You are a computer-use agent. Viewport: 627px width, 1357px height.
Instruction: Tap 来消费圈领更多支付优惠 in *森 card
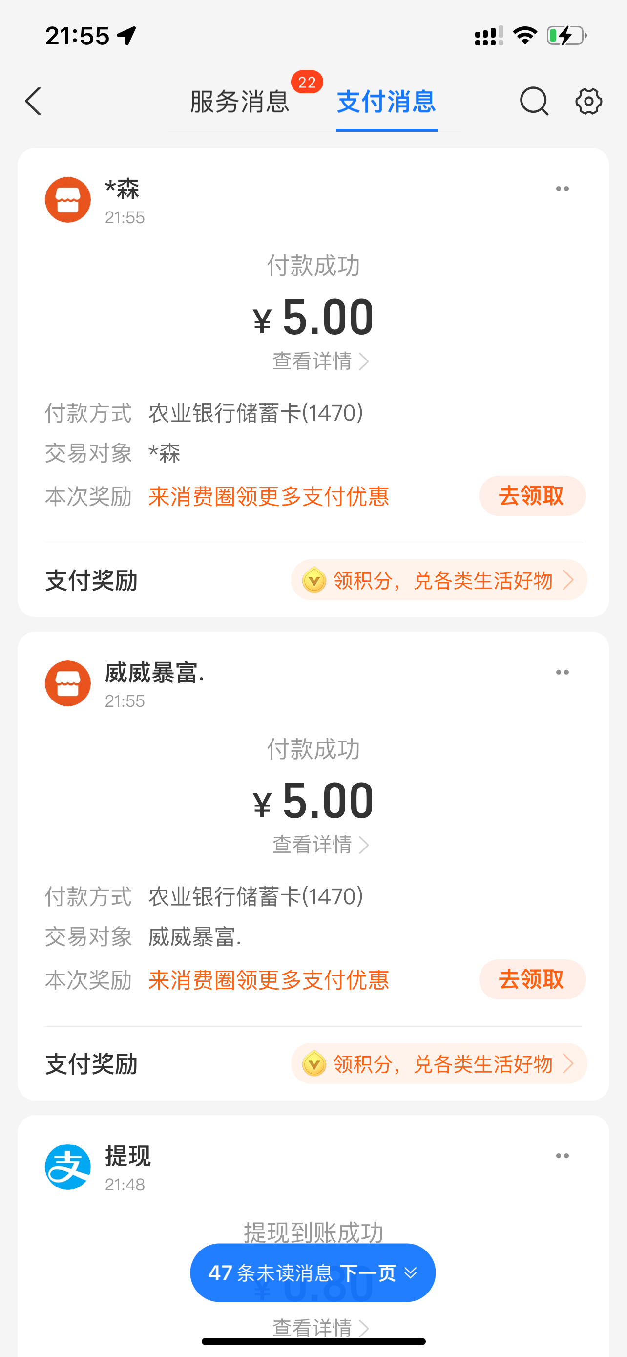pyautogui.click(x=269, y=496)
